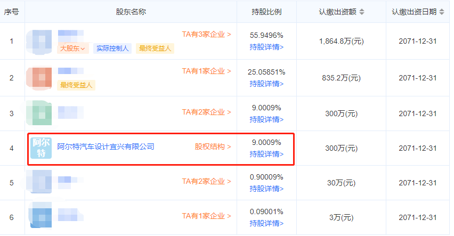This screenshot has height=236, width=454.
Task: Expand the 大股东 tag dropdown
Action: click(73, 49)
